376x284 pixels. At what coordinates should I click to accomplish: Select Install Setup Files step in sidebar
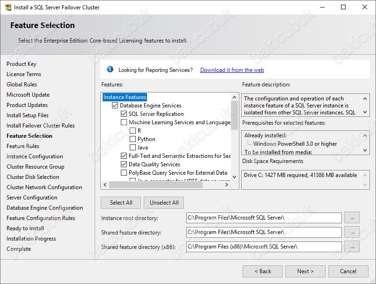click(x=28, y=115)
